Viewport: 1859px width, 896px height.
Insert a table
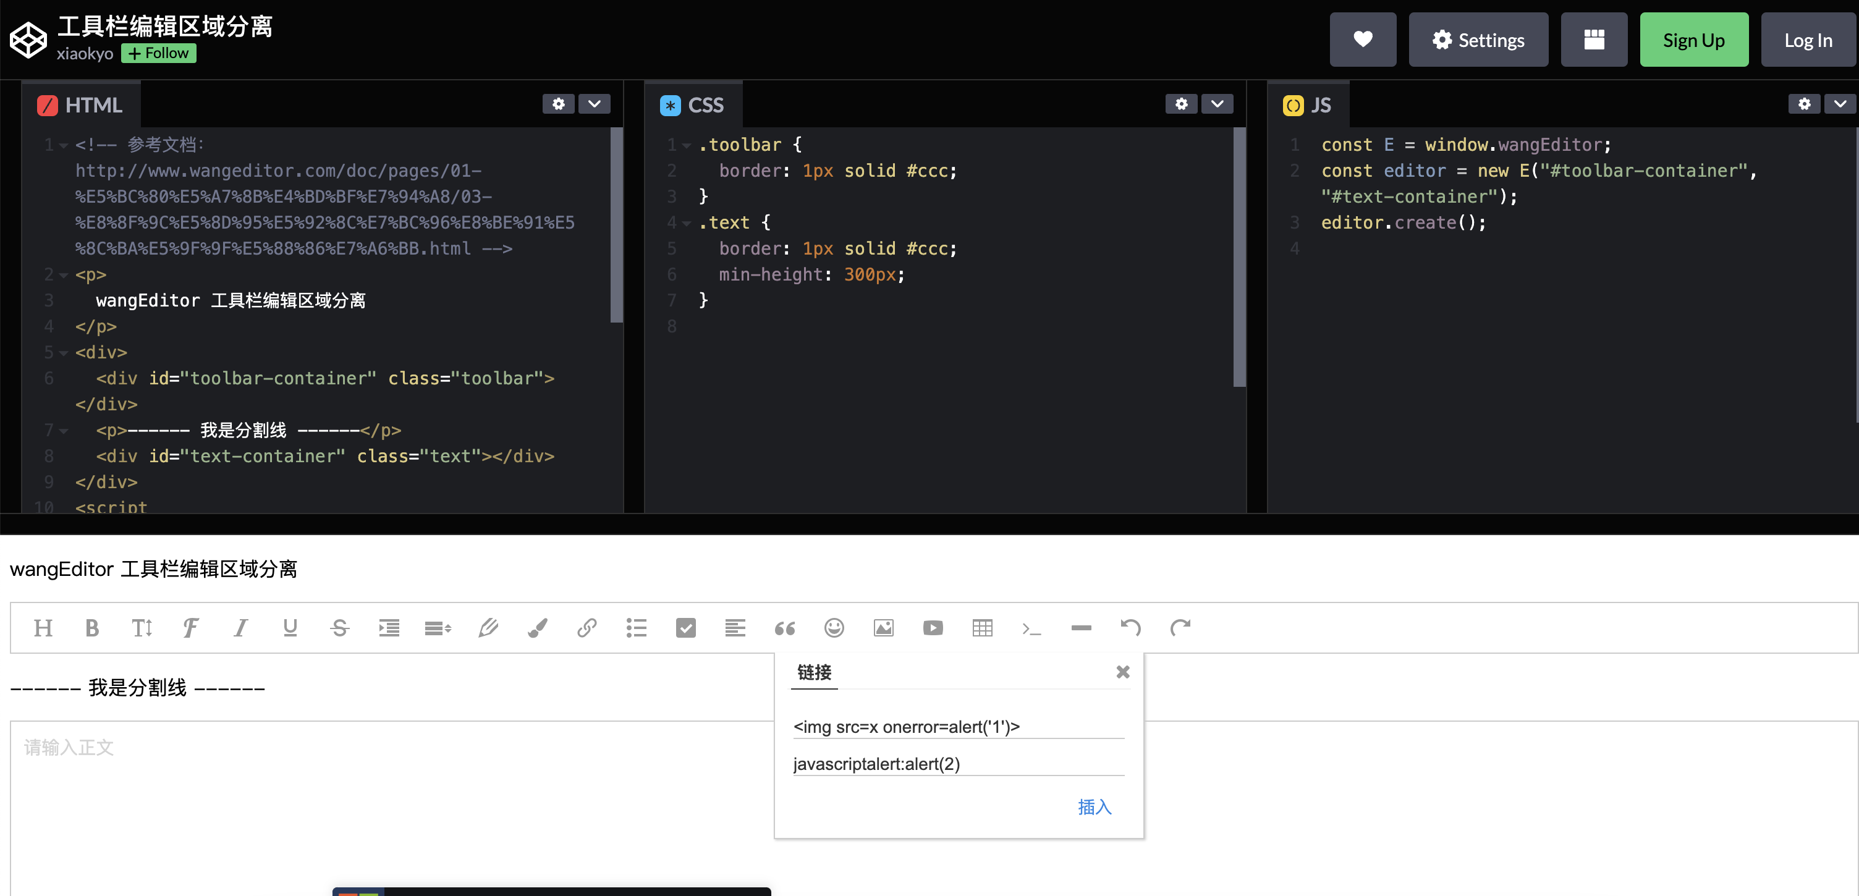coord(982,628)
